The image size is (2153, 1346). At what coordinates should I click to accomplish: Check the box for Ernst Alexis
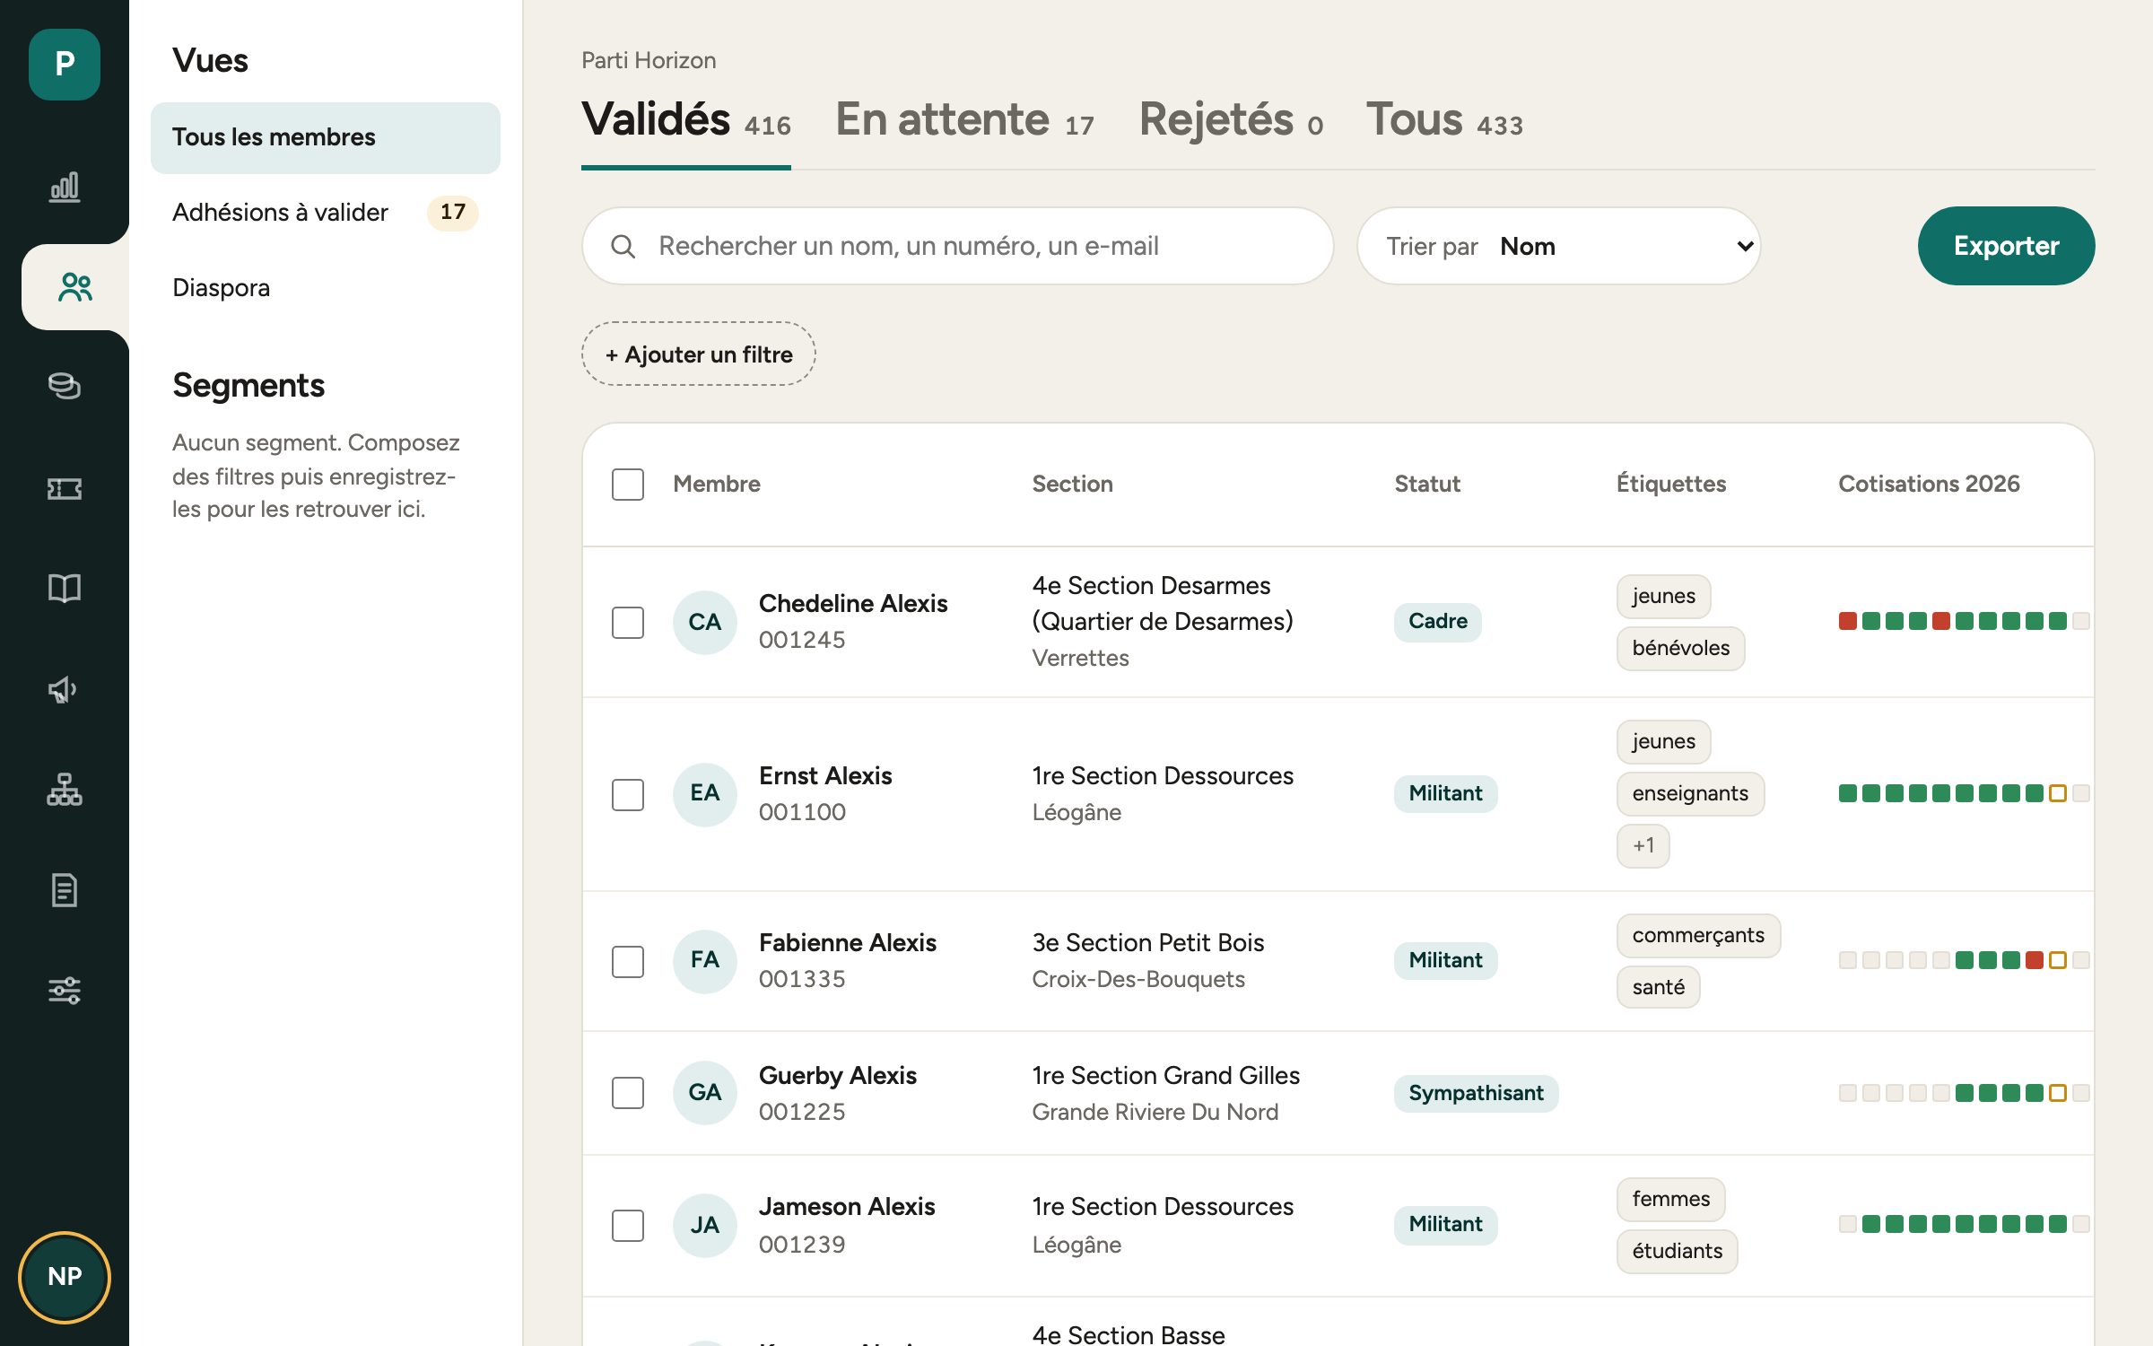coord(628,794)
